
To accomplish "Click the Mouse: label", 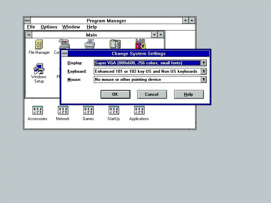I will click(x=74, y=80).
